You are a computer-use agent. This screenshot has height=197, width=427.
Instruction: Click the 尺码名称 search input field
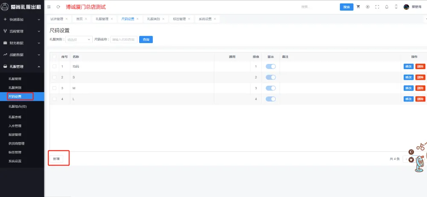(123, 39)
